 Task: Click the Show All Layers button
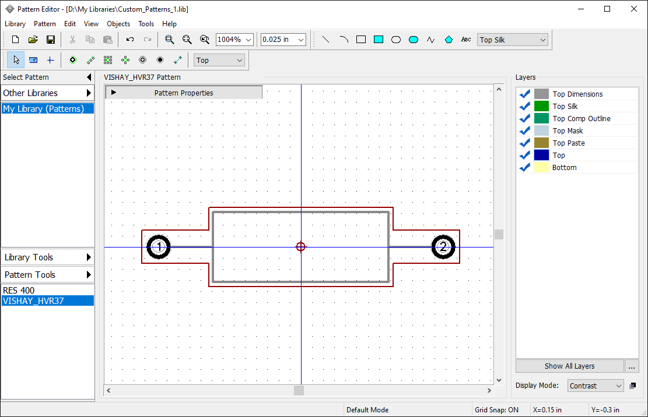(x=569, y=366)
